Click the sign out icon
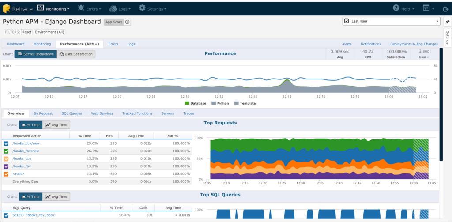 (445, 9)
